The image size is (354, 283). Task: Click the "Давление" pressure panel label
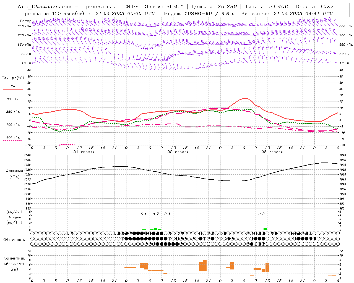click(x=14, y=171)
